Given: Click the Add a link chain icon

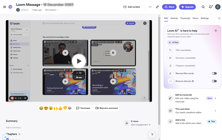Looking at the screenshot, I should (170, 121).
